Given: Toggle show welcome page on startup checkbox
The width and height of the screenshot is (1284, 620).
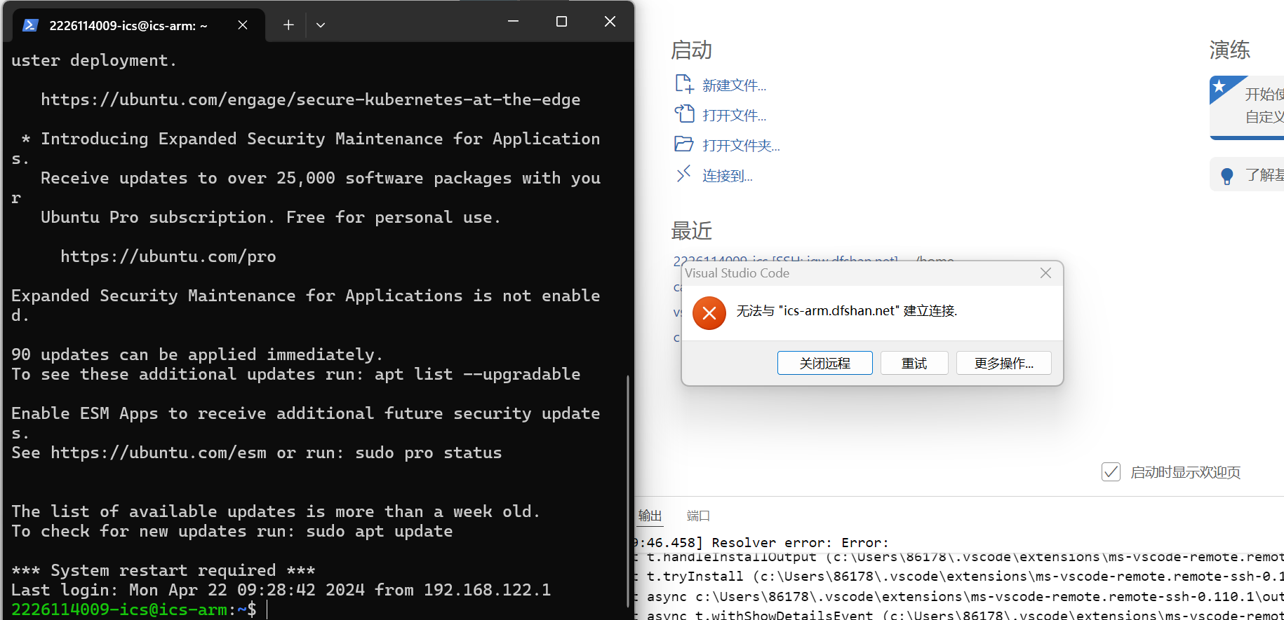Looking at the screenshot, I should click(1111, 472).
